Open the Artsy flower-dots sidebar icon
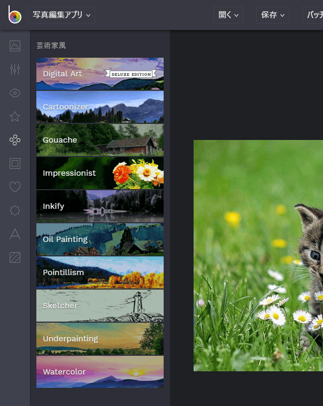 point(15,140)
